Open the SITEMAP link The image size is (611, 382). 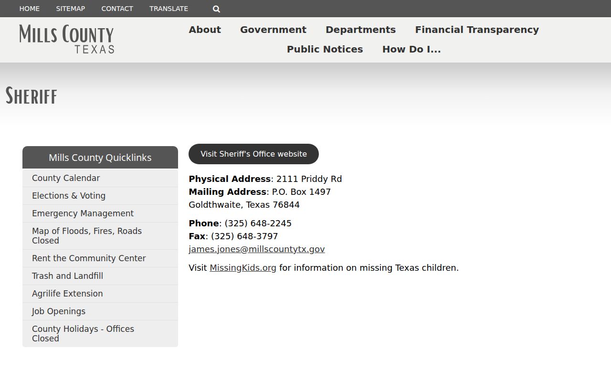(71, 9)
